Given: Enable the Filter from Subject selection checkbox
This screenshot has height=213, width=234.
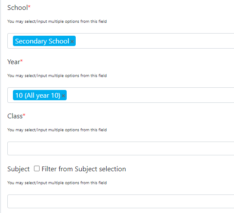Looking at the screenshot, I should 37,169.
